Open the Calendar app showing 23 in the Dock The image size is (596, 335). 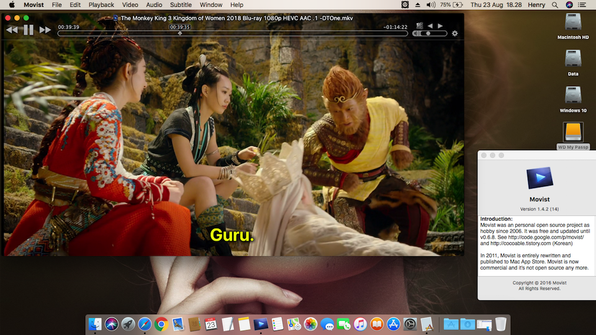[211, 324]
